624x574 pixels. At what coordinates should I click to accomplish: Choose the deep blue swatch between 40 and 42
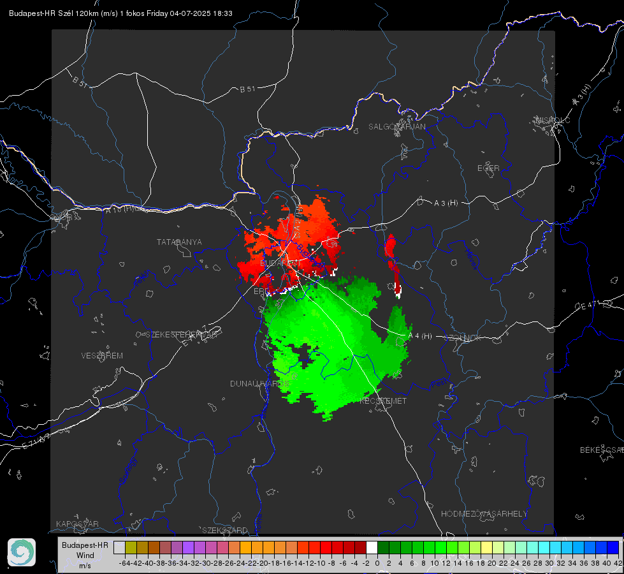coord(613,548)
